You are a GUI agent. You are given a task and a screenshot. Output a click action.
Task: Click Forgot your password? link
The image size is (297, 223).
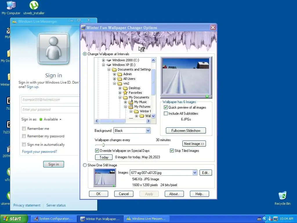click(39, 152)
